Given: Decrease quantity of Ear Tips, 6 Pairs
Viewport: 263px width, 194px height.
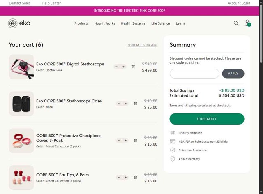Looking at the screenshot, I should pos(119,178).
